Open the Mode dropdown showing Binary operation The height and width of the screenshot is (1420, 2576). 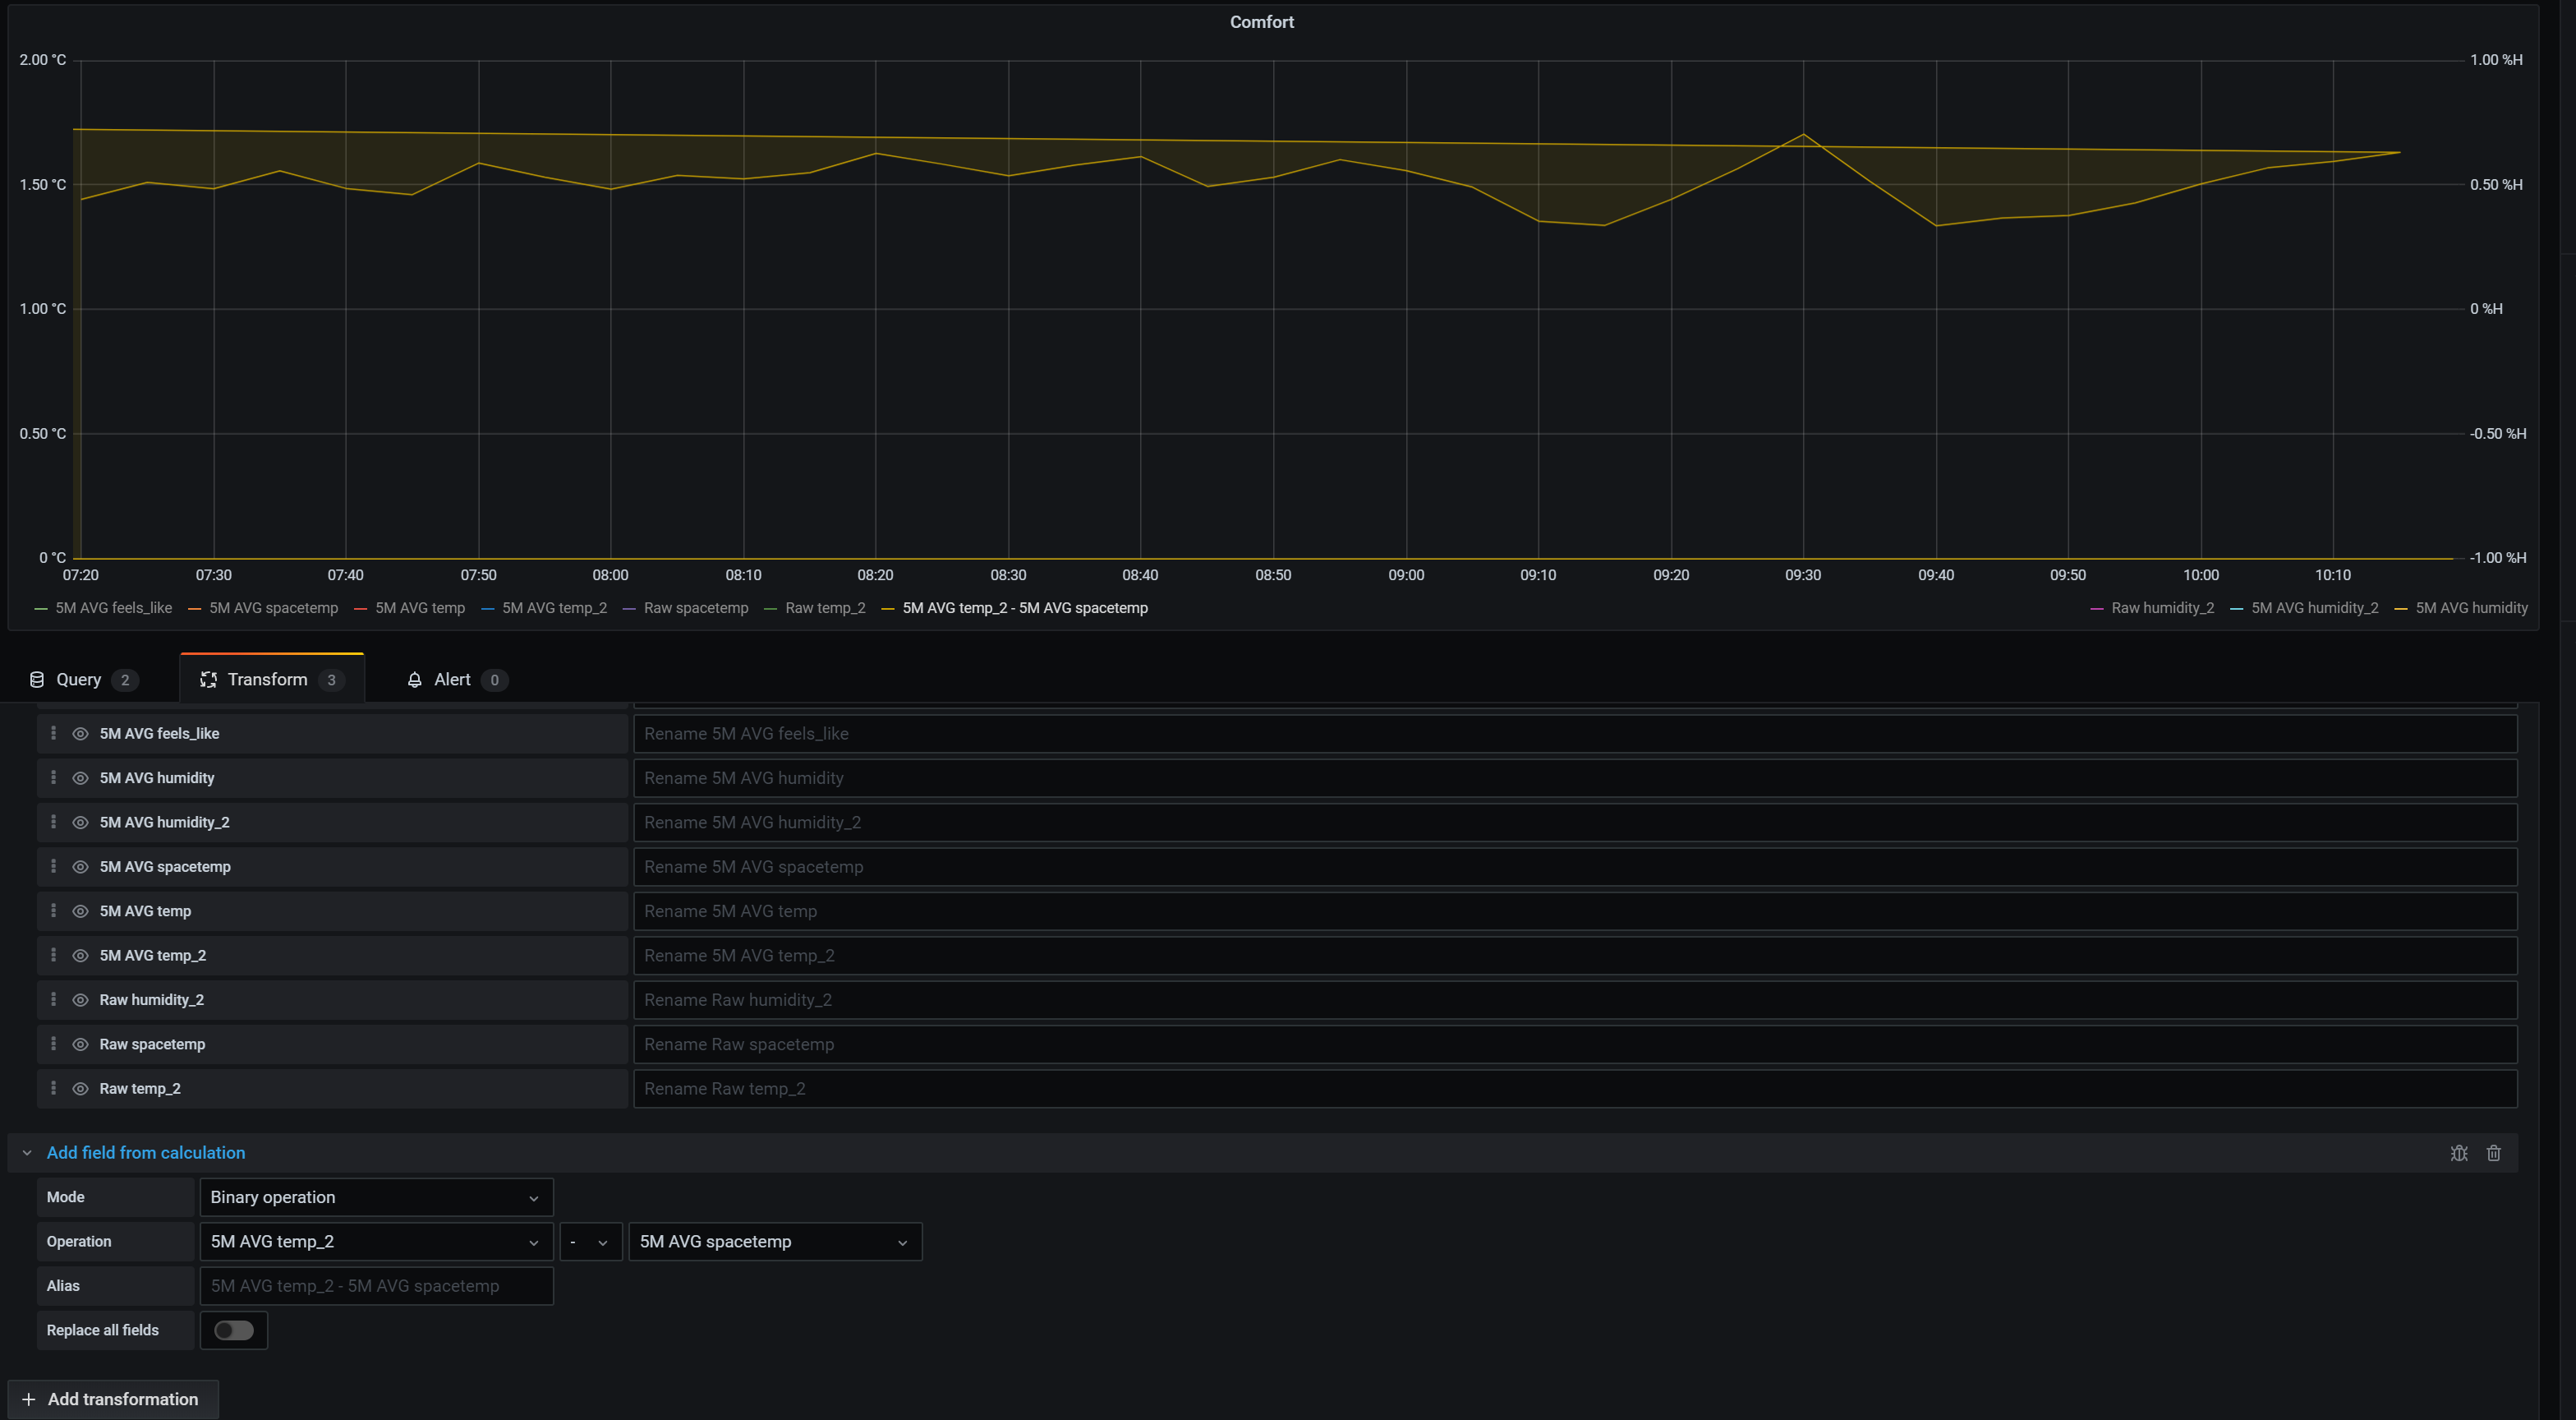tap(375, 1196)
